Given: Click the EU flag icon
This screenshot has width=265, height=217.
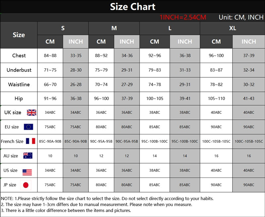Looking at the screenshot, I should pos(28,127).
